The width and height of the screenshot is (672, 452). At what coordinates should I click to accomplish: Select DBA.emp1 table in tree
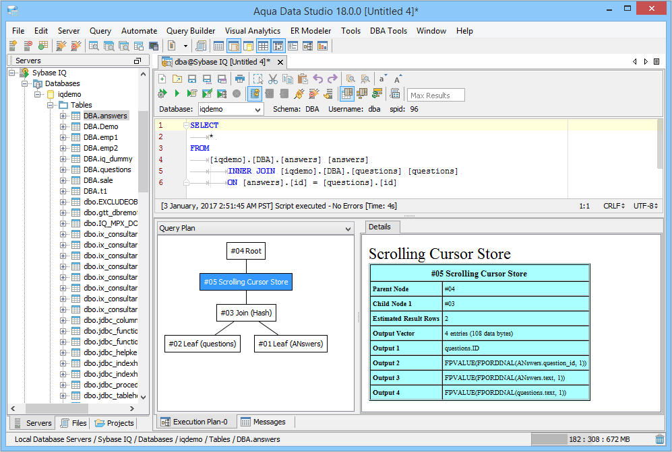(x=100, y=137)
